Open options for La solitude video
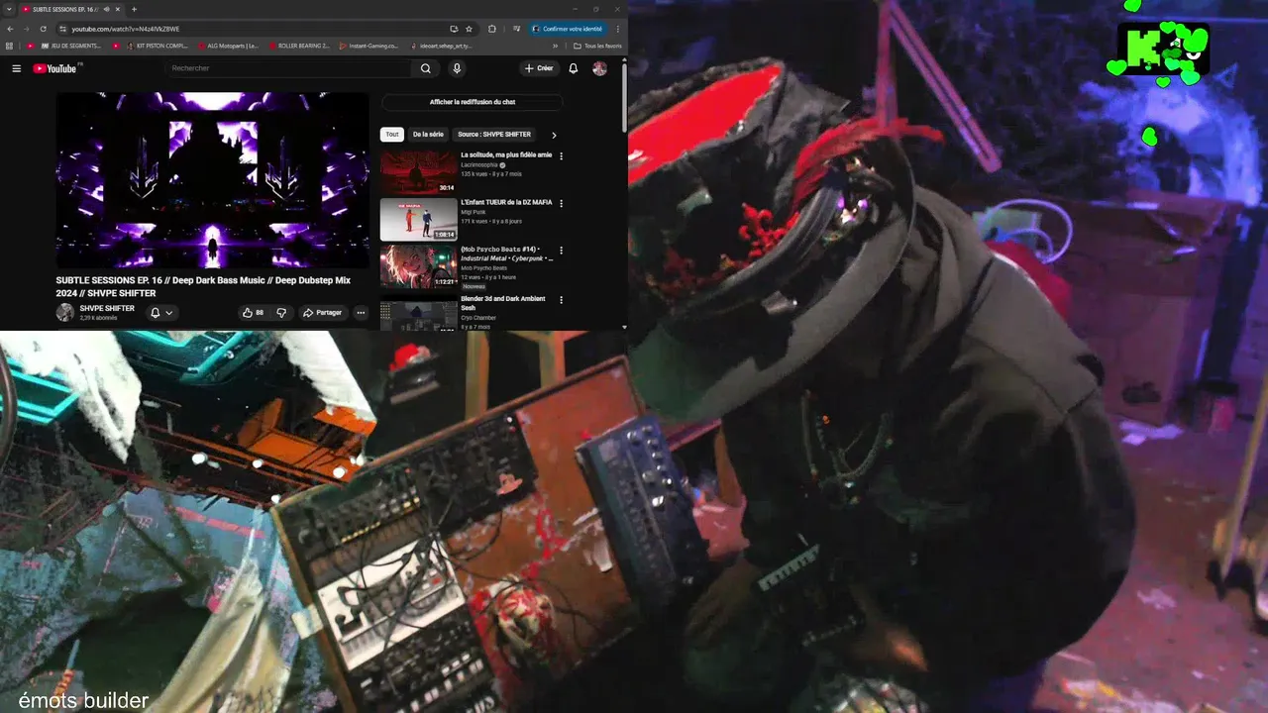Screen dimensions: 1268x713 561,155
